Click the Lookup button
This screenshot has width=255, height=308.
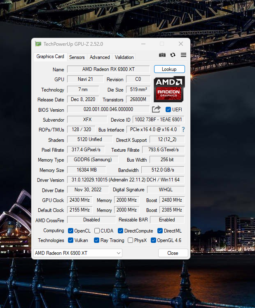[169, 69]
